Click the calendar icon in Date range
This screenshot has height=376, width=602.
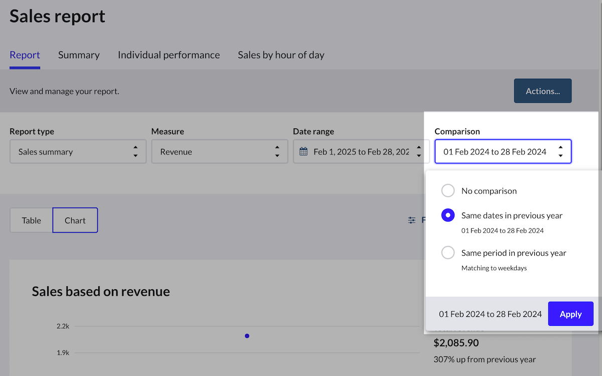tap(304, 152)
